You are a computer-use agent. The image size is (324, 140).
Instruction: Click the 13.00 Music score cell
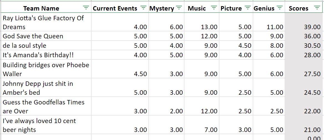pos(201,22)
